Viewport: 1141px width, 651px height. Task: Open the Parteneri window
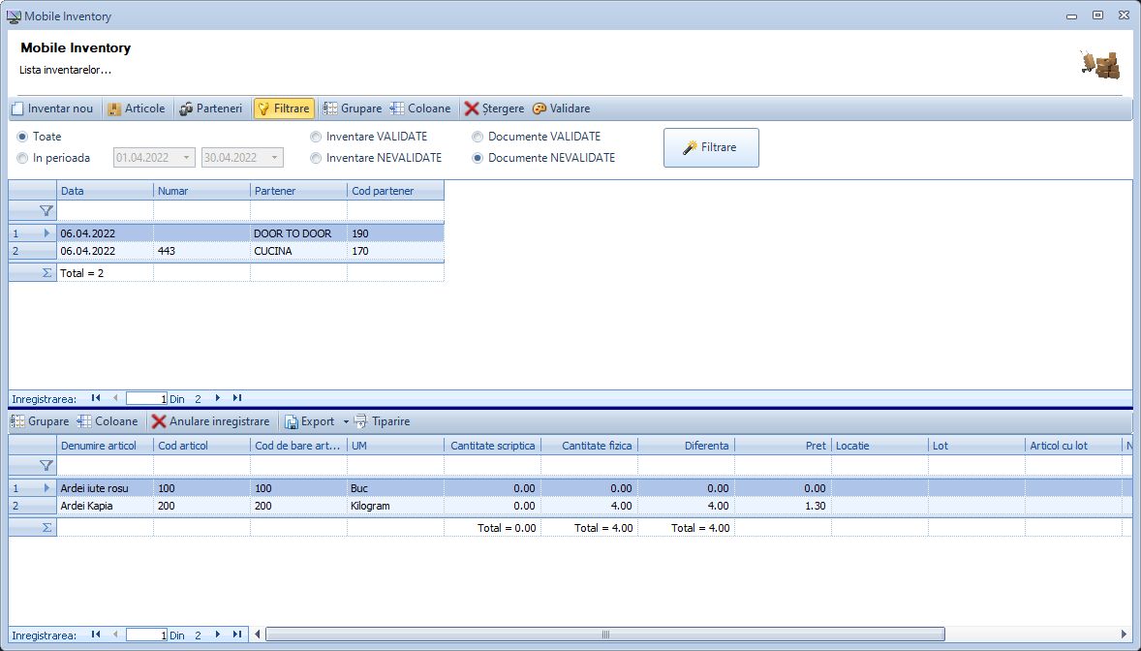point(211,108)
